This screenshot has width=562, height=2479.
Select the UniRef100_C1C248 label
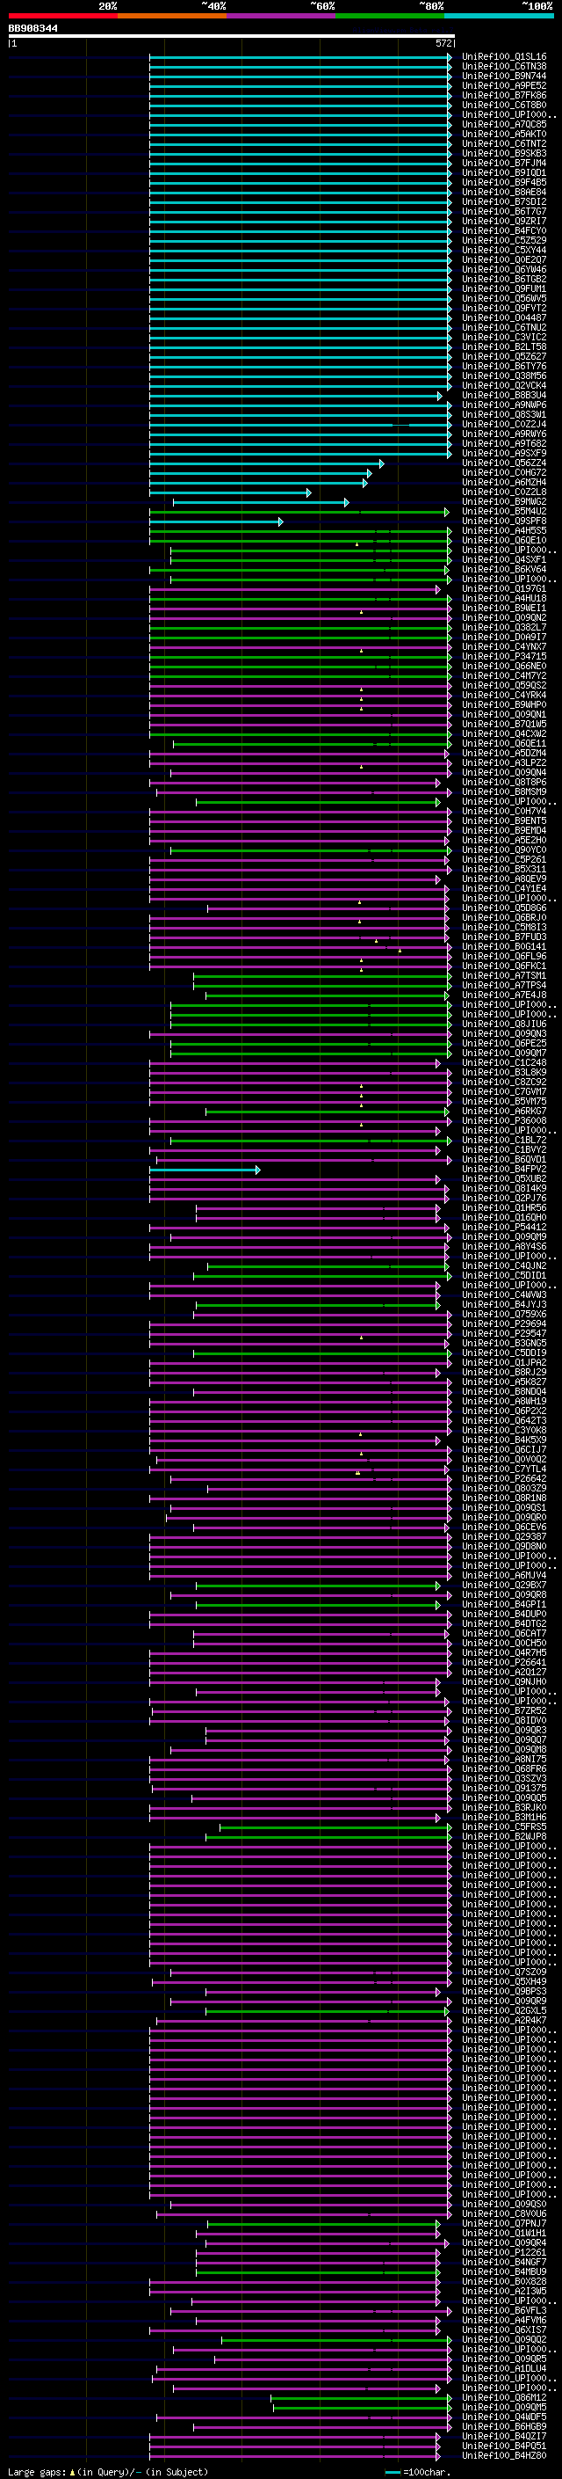(x=504, y=1063)
